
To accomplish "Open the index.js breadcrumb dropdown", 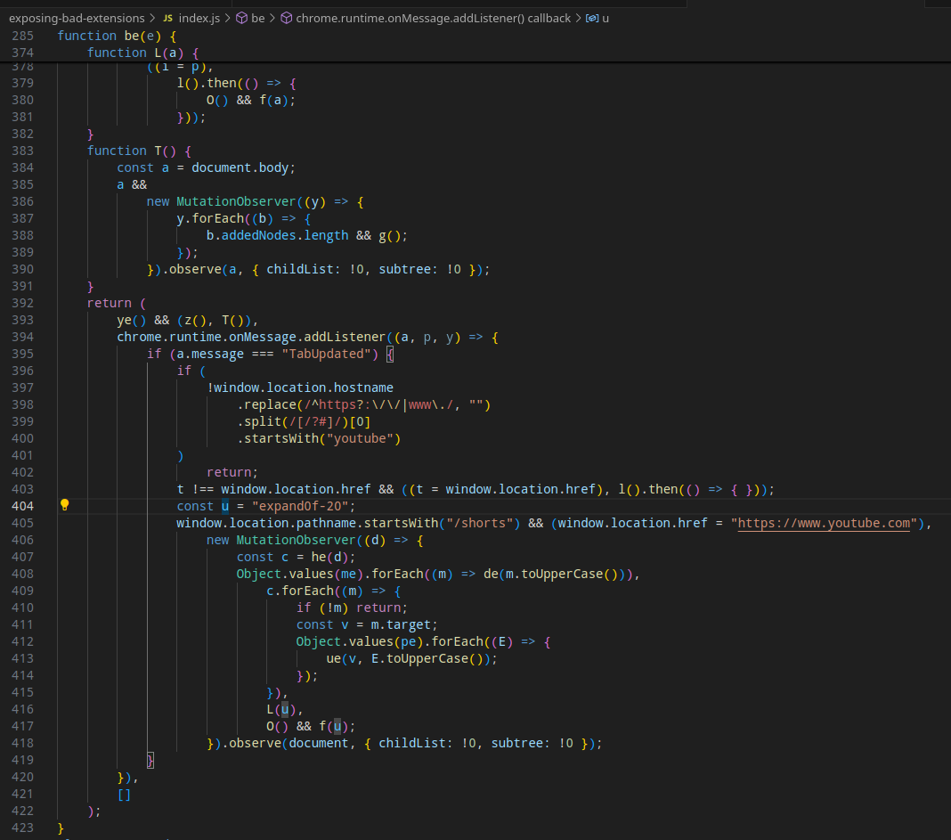I will (x=199, y=18).
